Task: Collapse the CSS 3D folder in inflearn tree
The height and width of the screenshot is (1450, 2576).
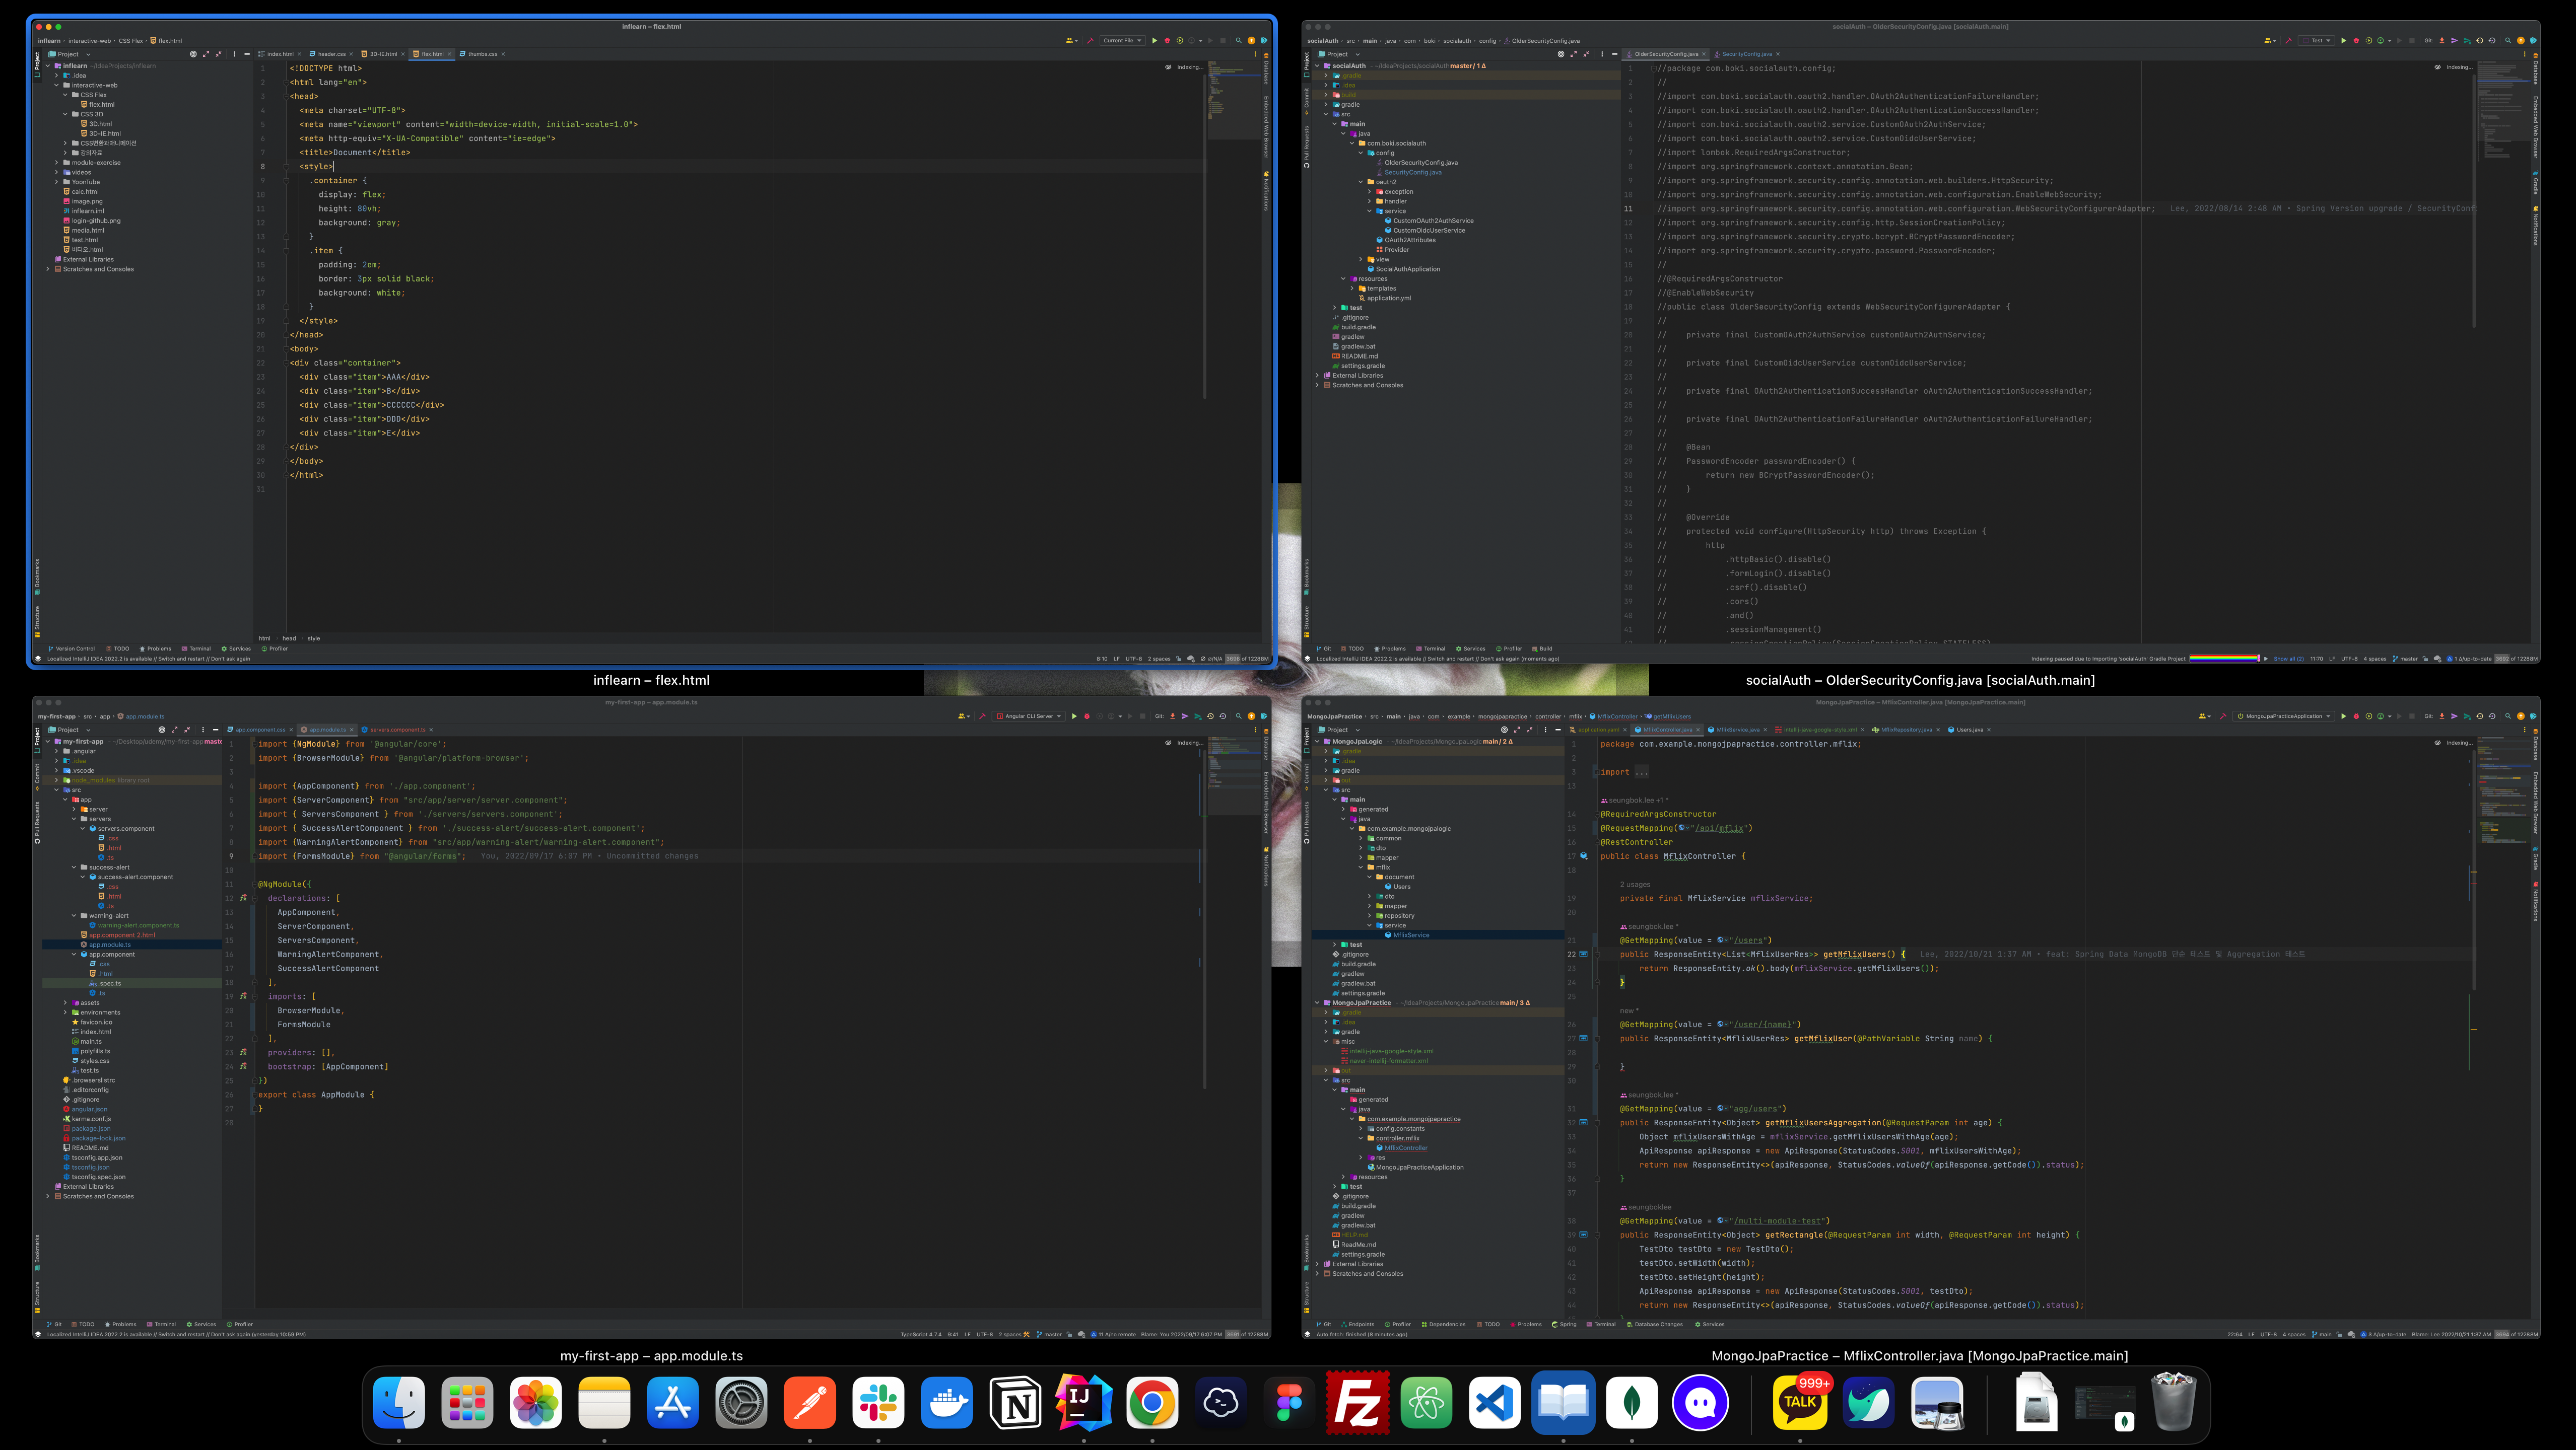Action: (x=66, y=114)
